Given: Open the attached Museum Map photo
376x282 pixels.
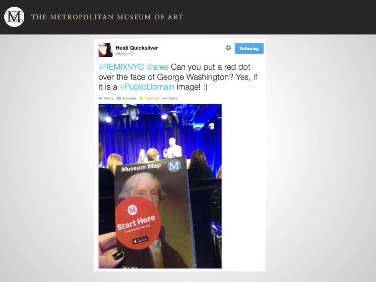Looking at the screenshot, I should tap(160, 186).
